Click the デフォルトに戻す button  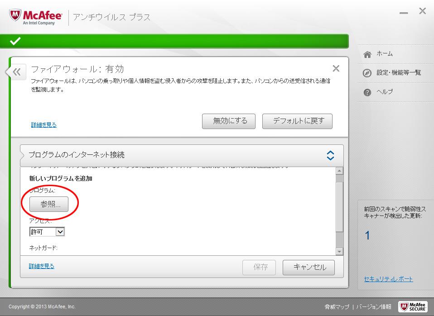[297, 121]
